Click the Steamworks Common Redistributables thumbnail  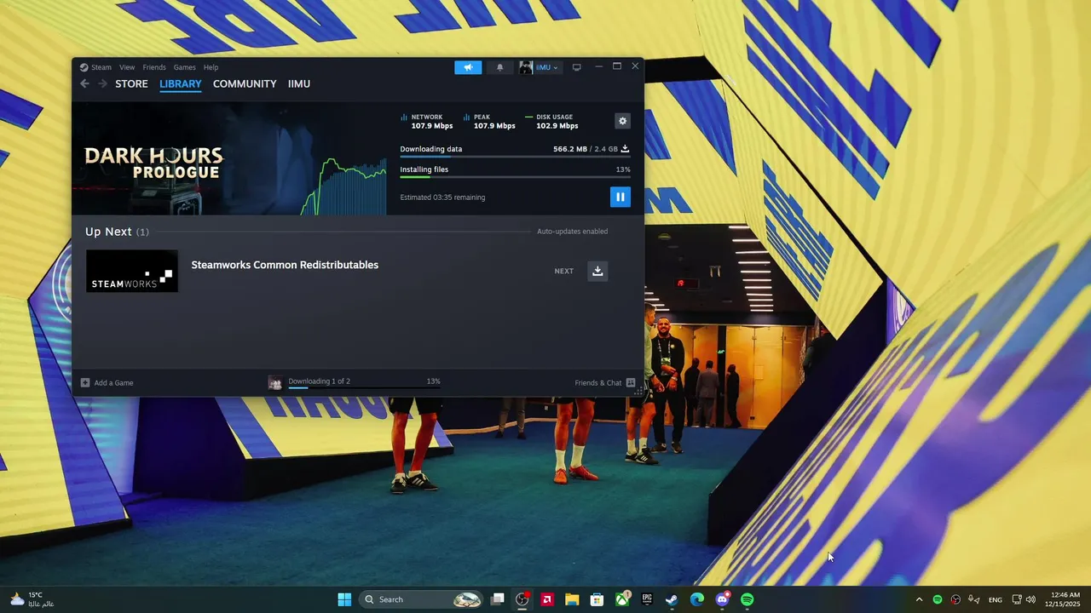(132, 271)
